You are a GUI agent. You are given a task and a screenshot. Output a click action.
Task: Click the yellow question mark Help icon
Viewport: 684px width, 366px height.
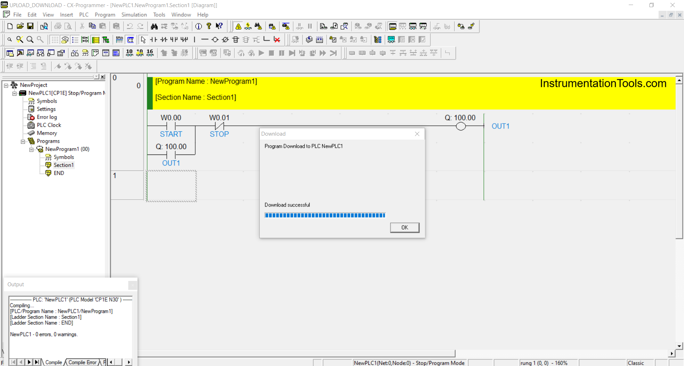(209, 26)
